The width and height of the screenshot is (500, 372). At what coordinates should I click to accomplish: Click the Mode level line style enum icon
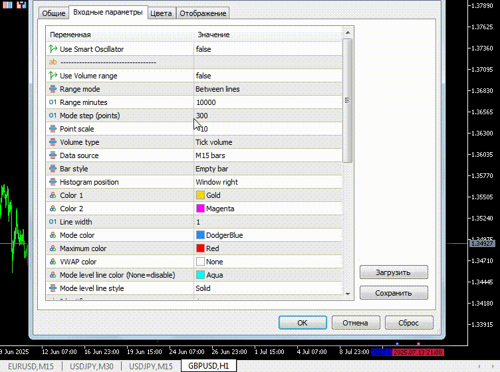click(53, 288)
